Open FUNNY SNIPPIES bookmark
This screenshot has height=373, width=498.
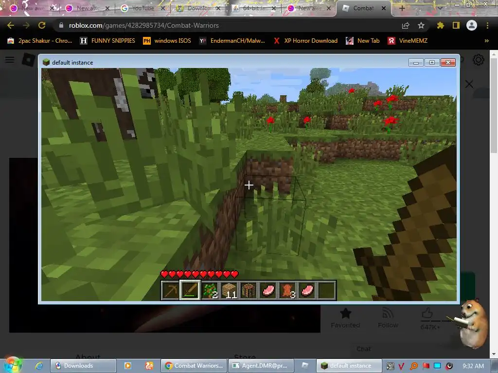107,41
